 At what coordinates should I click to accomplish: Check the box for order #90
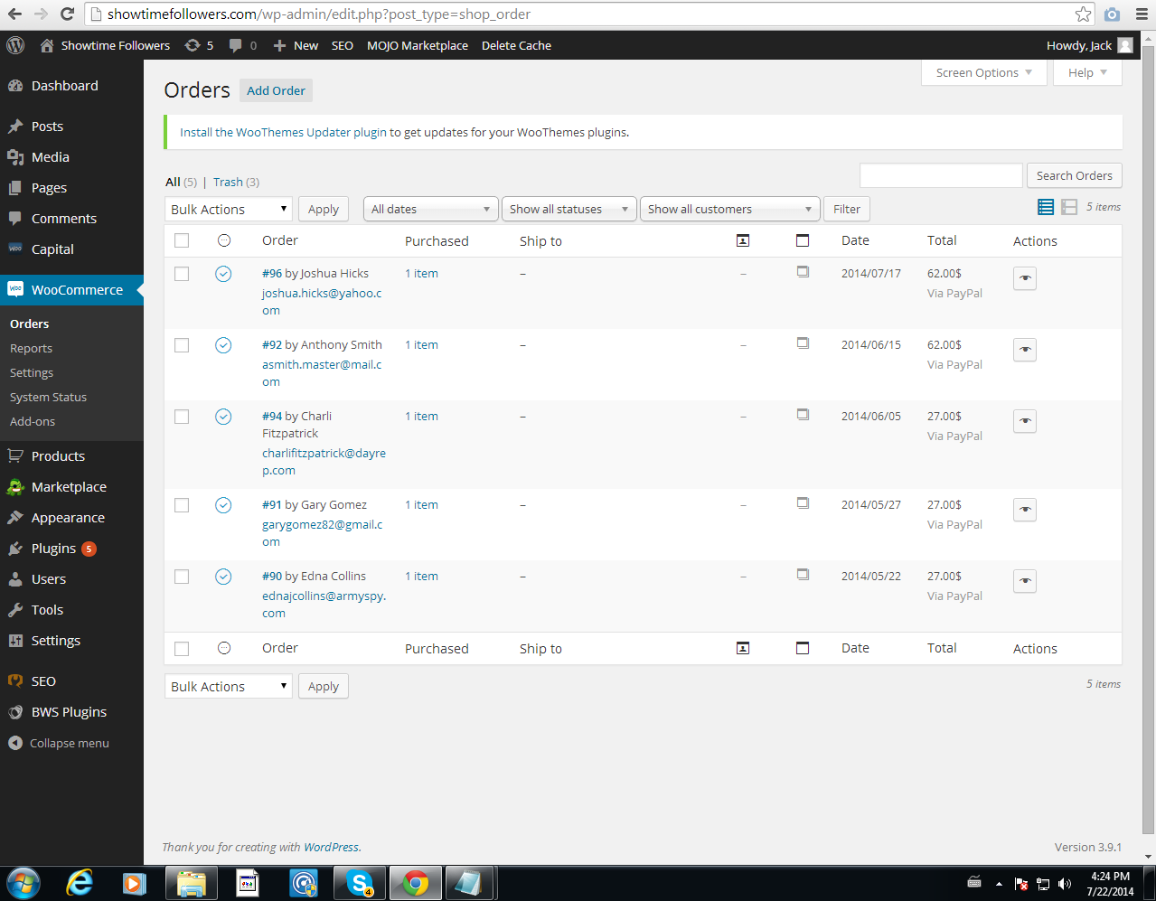pyautogui.click(x=182, y=577)
